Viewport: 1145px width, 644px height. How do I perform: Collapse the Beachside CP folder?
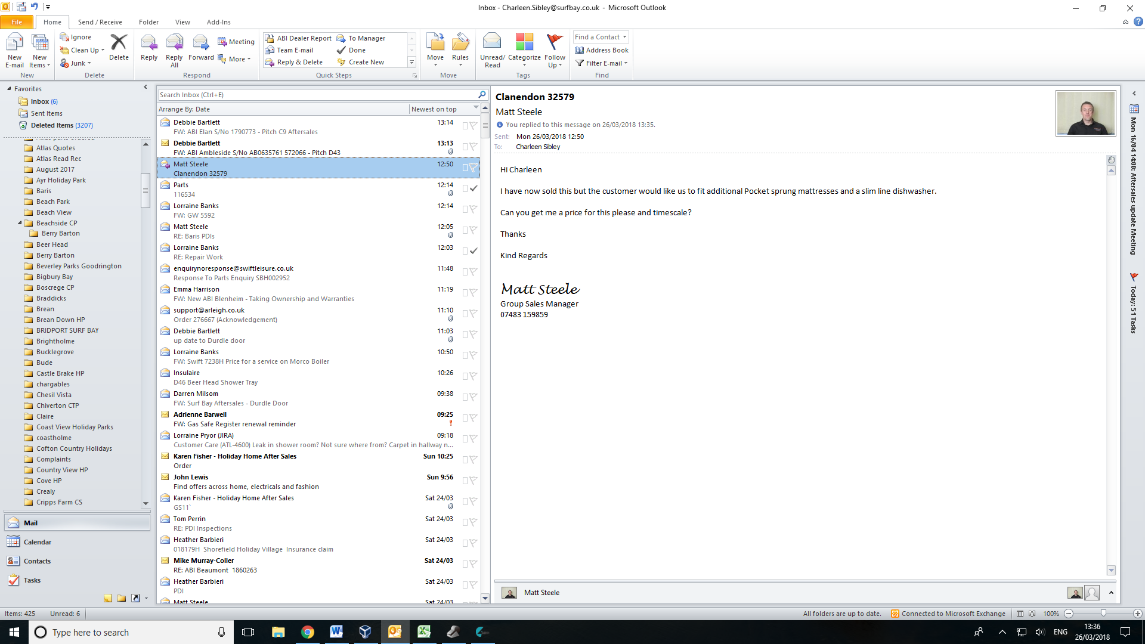(x=20, y=223)
